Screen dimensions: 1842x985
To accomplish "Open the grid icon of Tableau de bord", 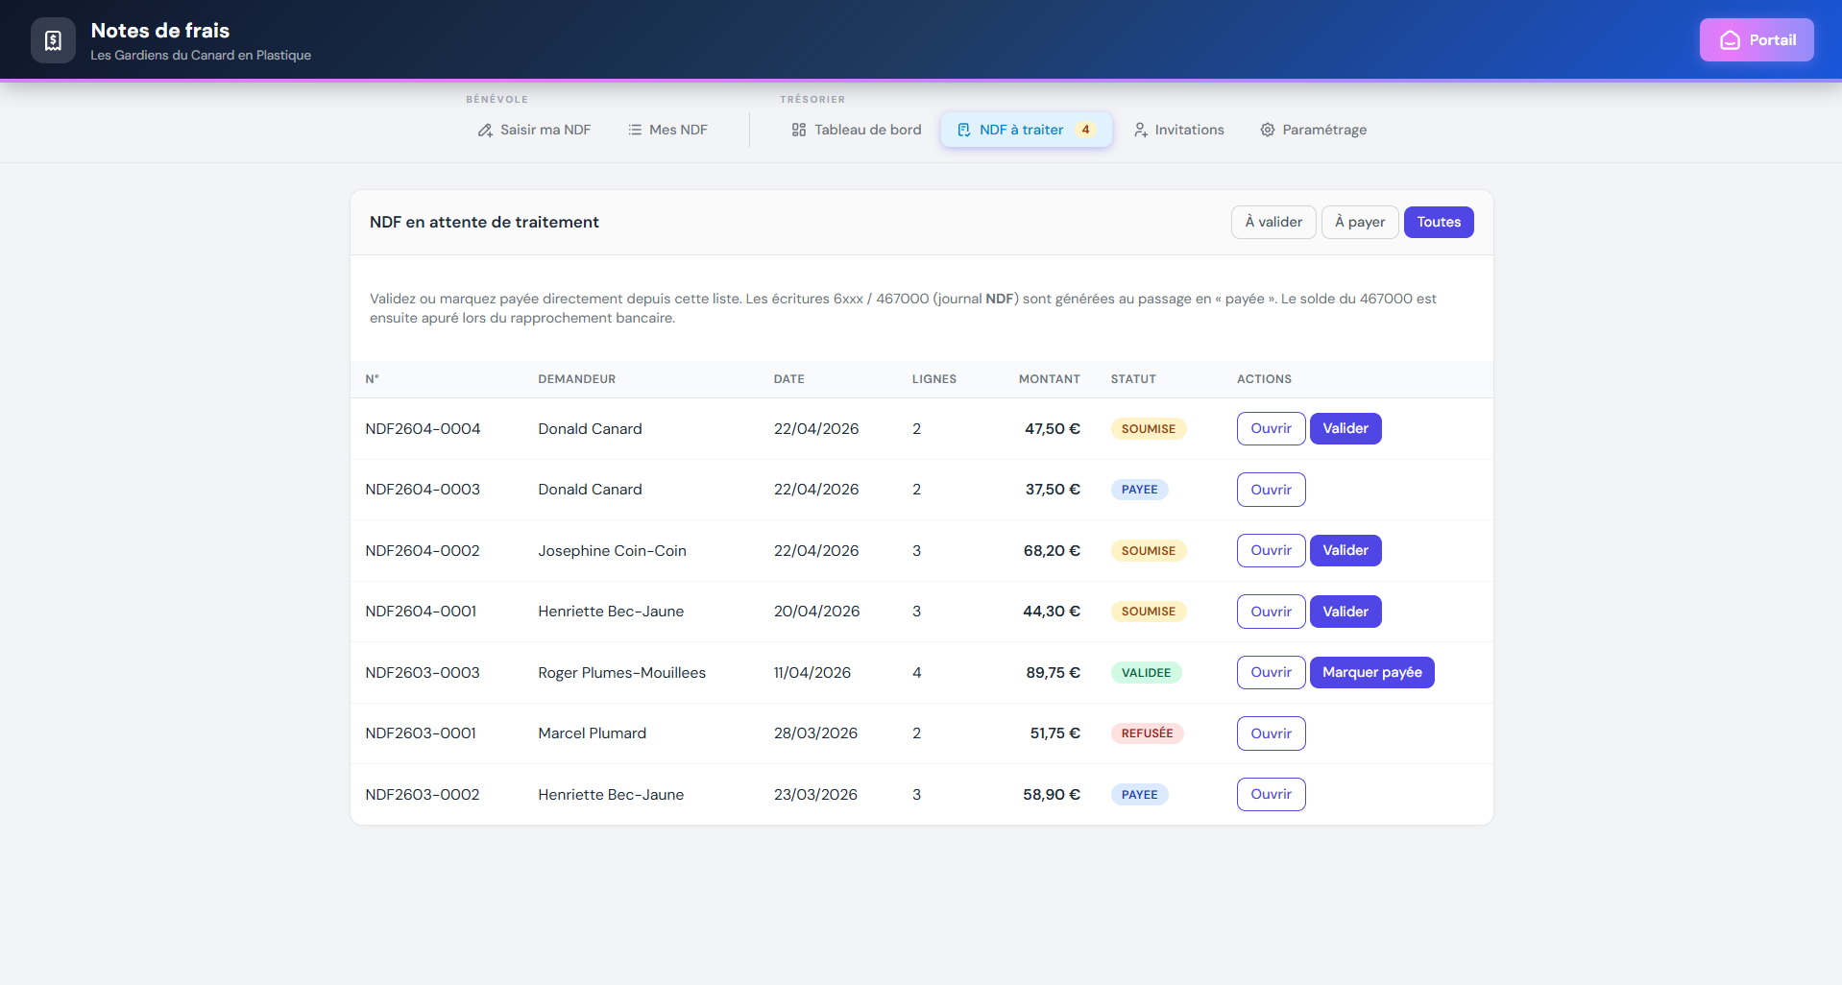I will (798, 130).
